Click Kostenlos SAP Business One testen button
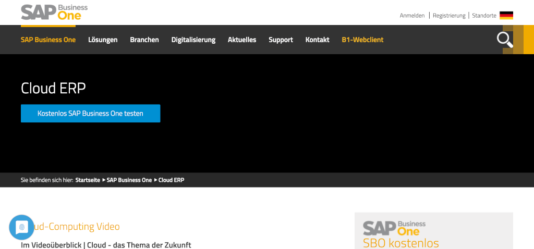Viewport: 534px width, 249px height. tap(90, 113)
